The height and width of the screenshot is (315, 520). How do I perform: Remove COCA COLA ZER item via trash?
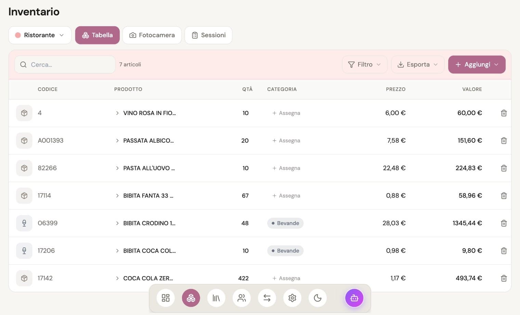[x=504, y=278]
